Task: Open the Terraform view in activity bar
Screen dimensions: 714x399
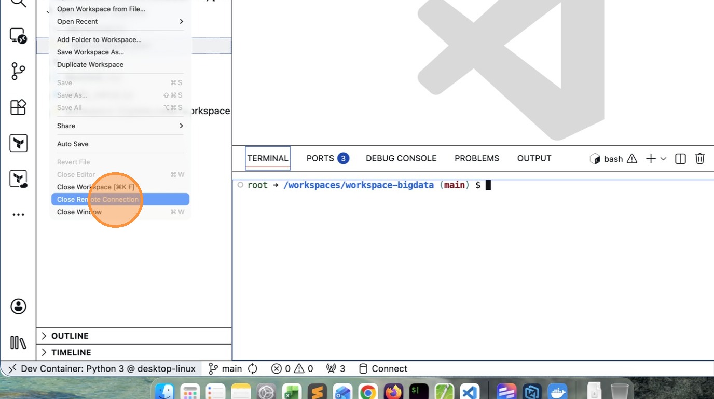Action: tap(18, 143)
